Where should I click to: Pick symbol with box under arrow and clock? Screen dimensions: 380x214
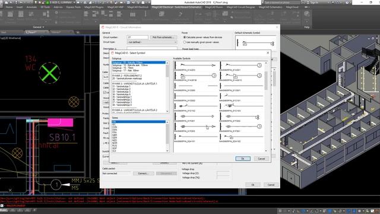[196, 76]
